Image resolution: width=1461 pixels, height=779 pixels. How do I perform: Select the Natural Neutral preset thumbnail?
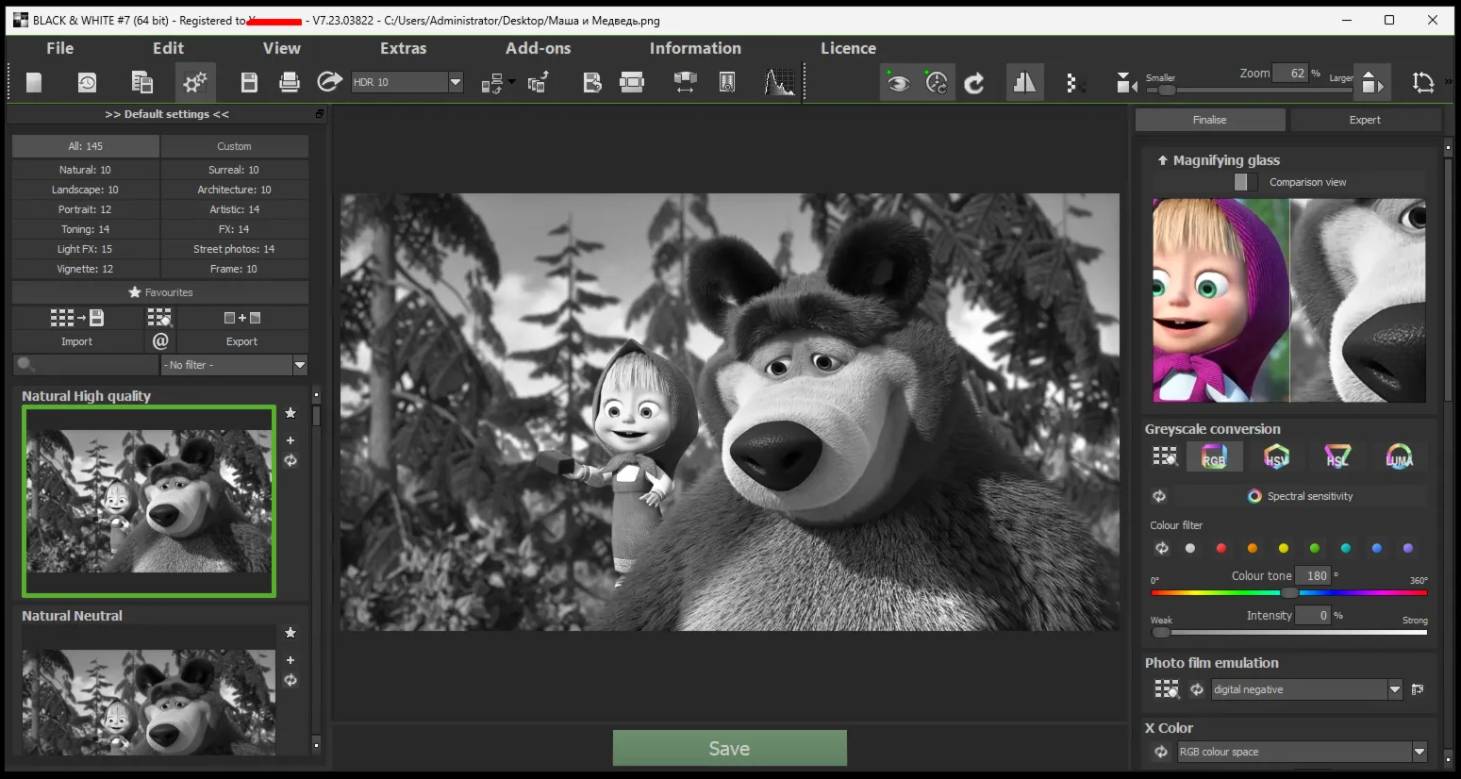coord(149,702)
